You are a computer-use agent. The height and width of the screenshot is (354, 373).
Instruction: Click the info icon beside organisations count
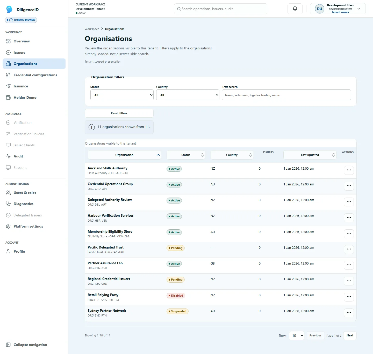coord(92,127)
